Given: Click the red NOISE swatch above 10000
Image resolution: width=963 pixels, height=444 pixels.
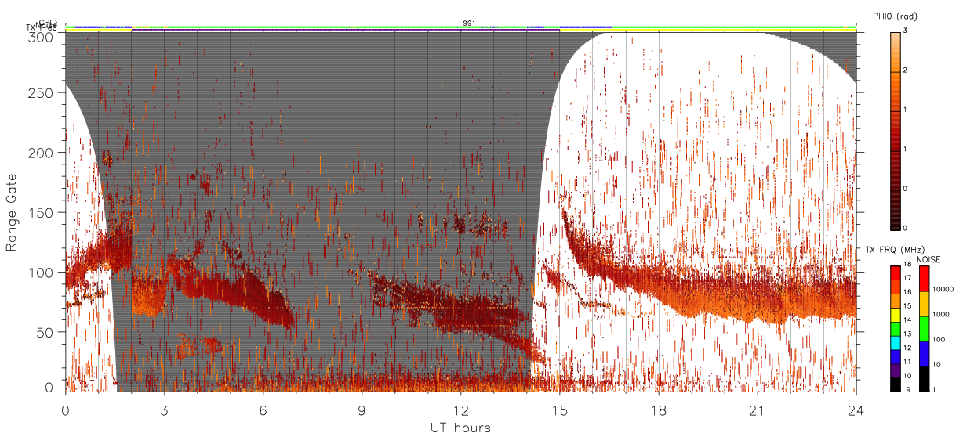Looking at the screenshot, I should point(925,279).
